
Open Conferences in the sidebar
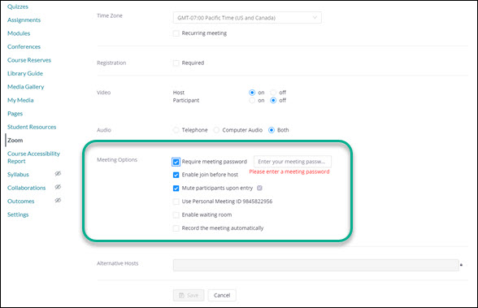24,47
